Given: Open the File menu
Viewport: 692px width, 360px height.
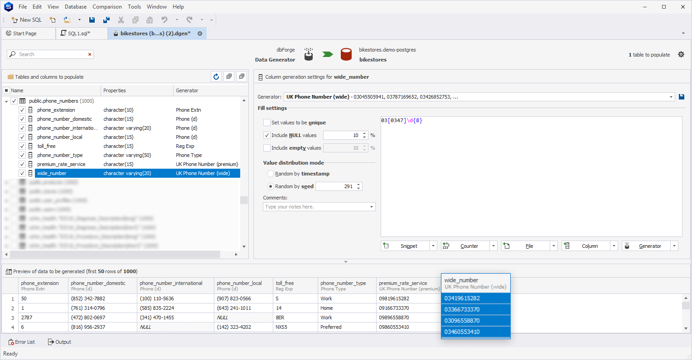Looking at the screenshot, I should tap(23, 7).
